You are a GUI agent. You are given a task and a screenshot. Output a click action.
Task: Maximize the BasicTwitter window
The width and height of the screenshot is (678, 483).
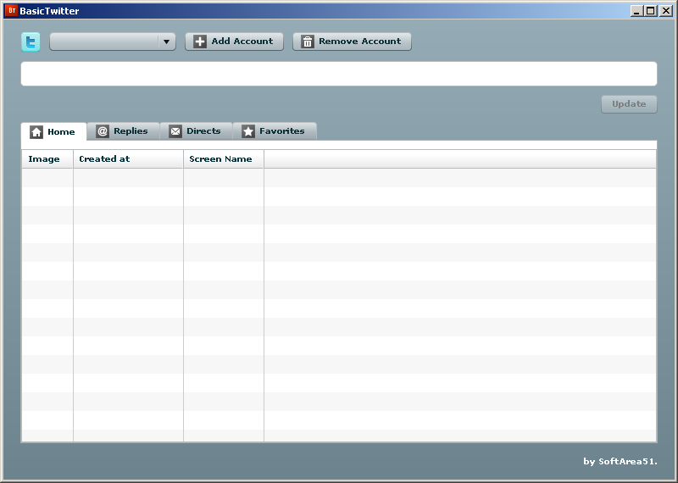(x=650, y=11)
